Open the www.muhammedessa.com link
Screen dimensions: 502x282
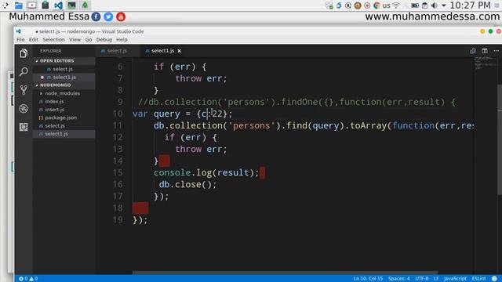(432, 16)
